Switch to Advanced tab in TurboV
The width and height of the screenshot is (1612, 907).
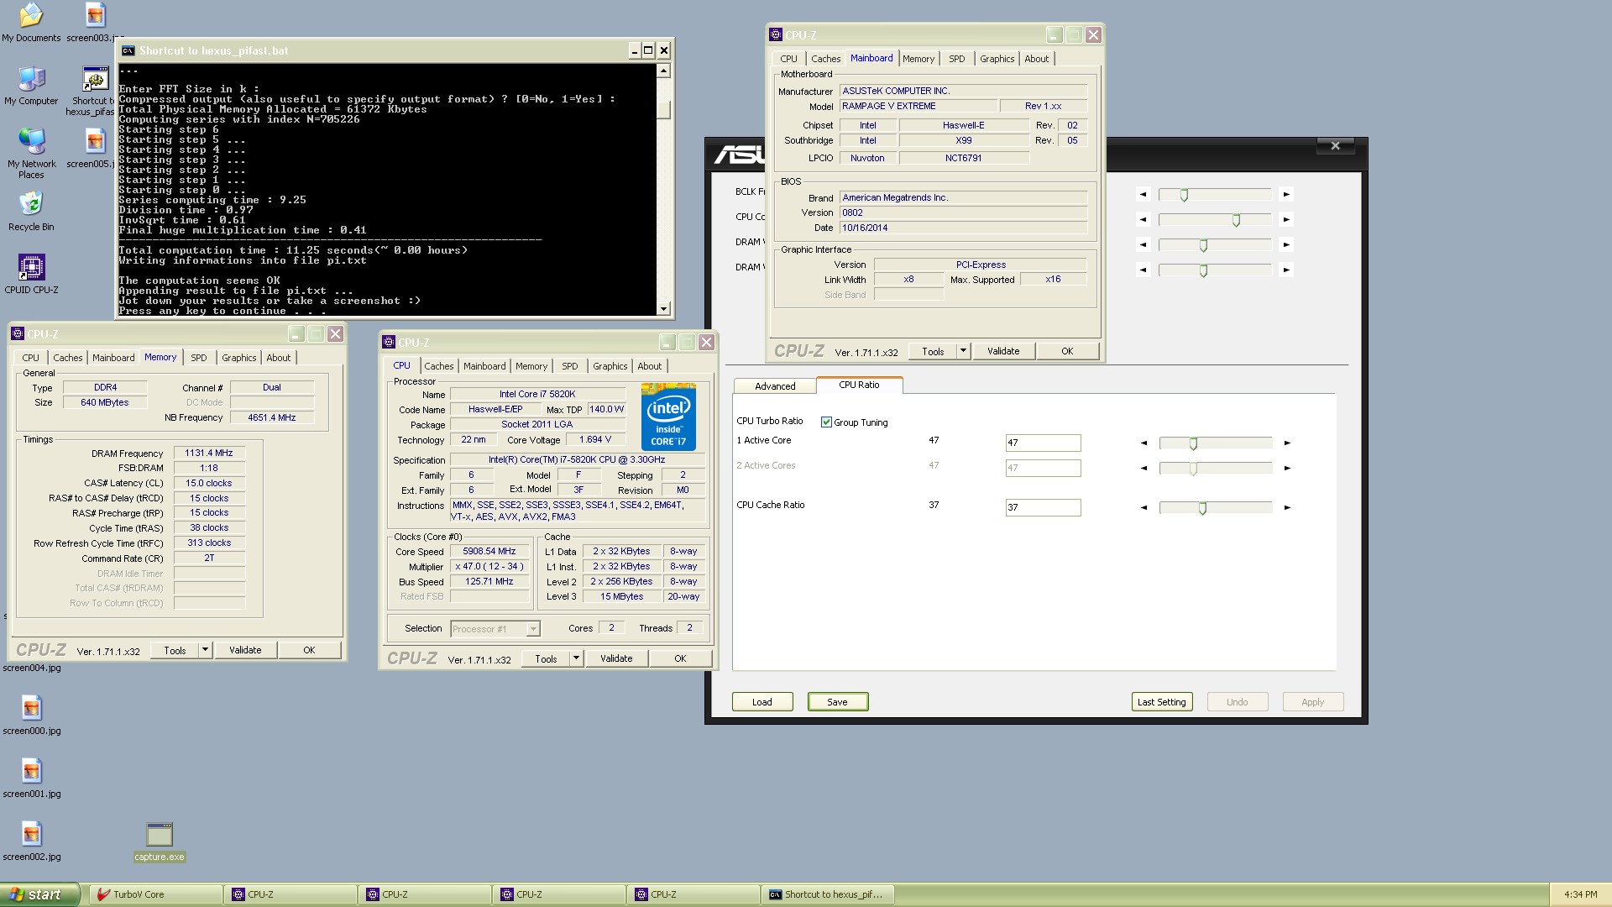(775, 386)
